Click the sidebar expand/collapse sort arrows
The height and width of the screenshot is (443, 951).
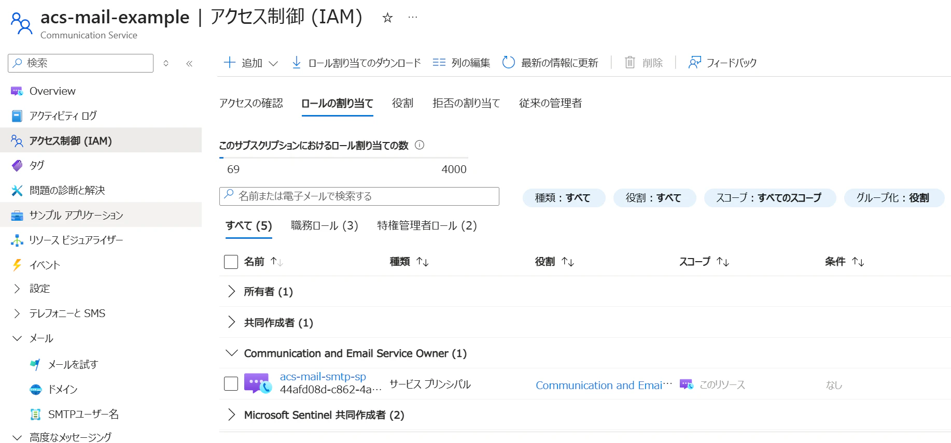(x=166, y=63)
